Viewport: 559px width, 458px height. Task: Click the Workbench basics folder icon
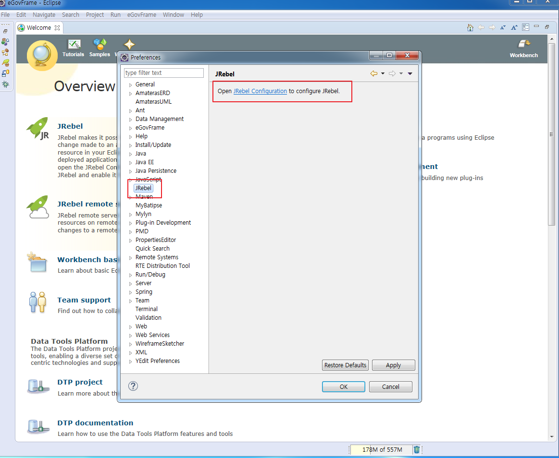pyautogui.click(x=37, y=262)
